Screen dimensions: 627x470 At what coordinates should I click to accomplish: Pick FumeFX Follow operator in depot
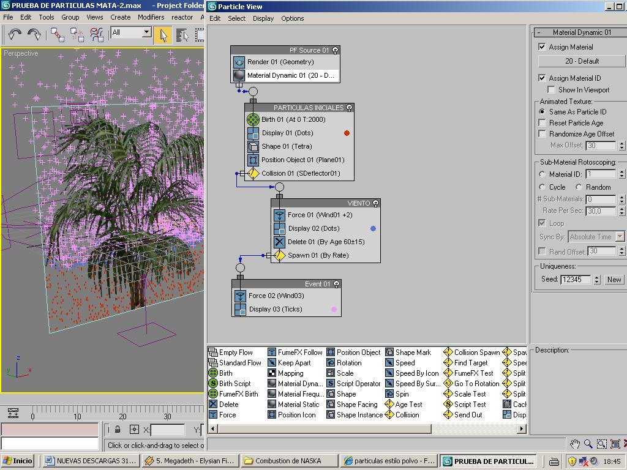point(295,352)
